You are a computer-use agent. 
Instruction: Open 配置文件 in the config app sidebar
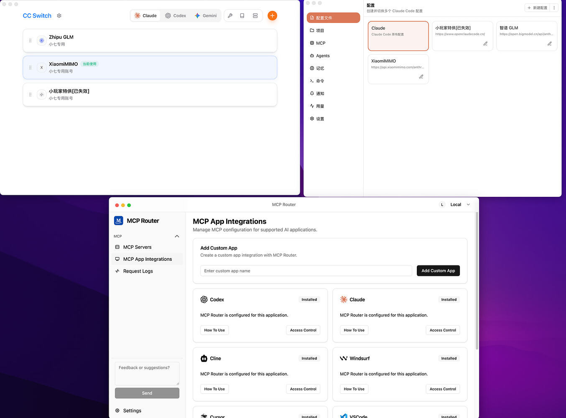(333, 18)
